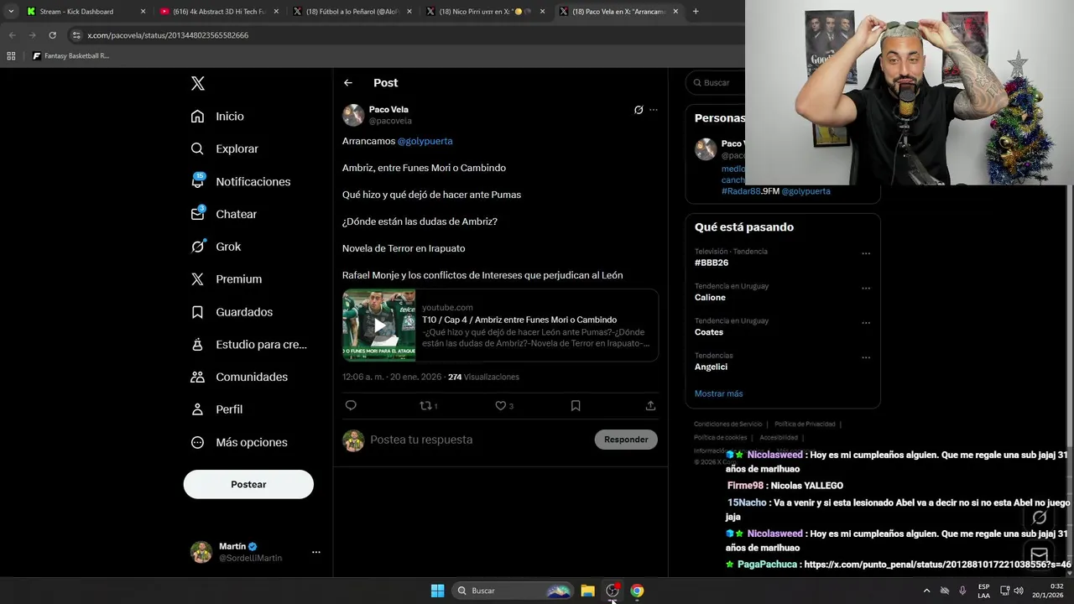Open Más opciones menu
Screen dimensions: 1074x604
(238, 442)
